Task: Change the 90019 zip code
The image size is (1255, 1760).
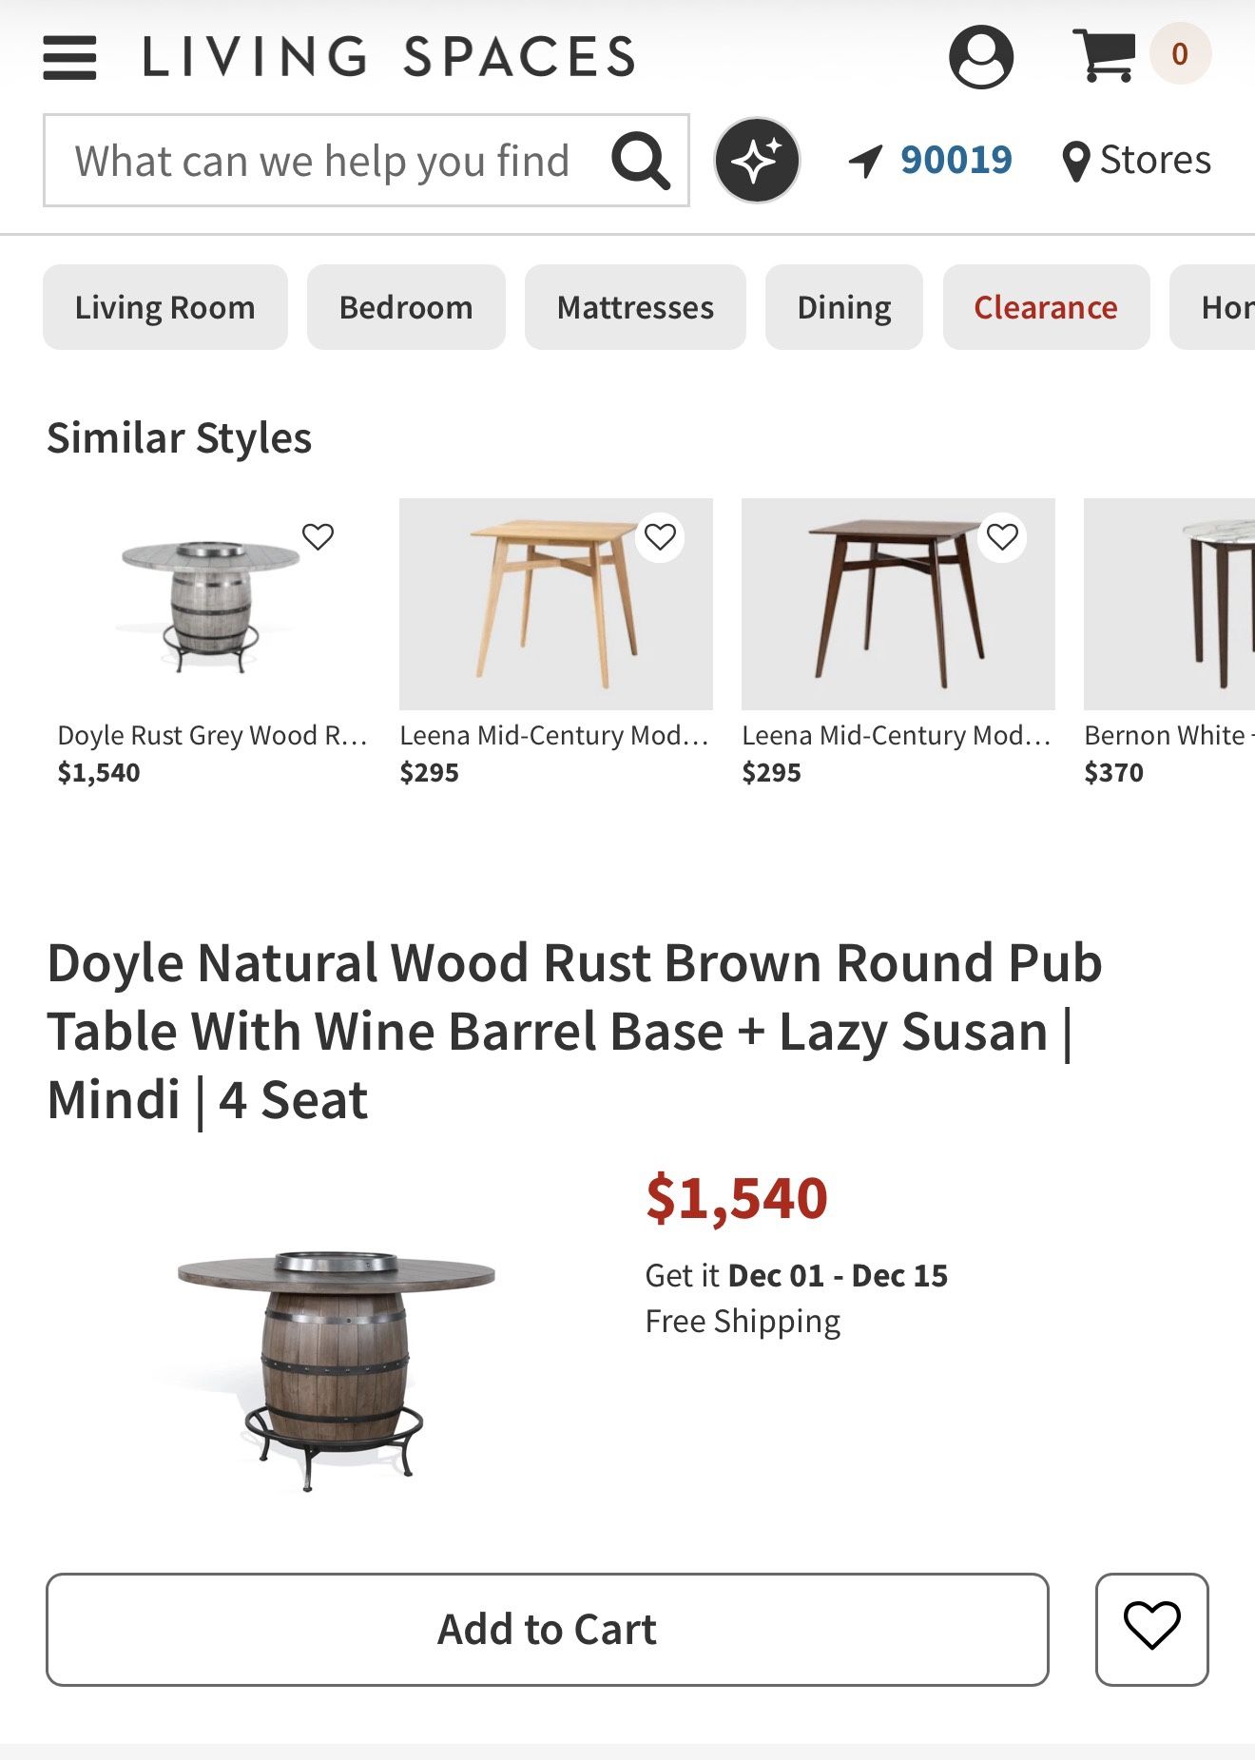Action: (x=956, y=161)
